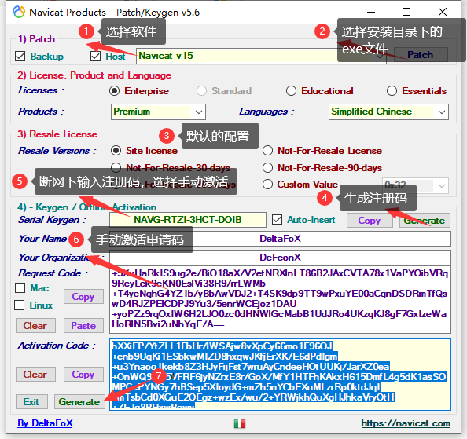This screenshot has width=467, height=439.
Task: Click the Patch button
Action: click(421, 55)
